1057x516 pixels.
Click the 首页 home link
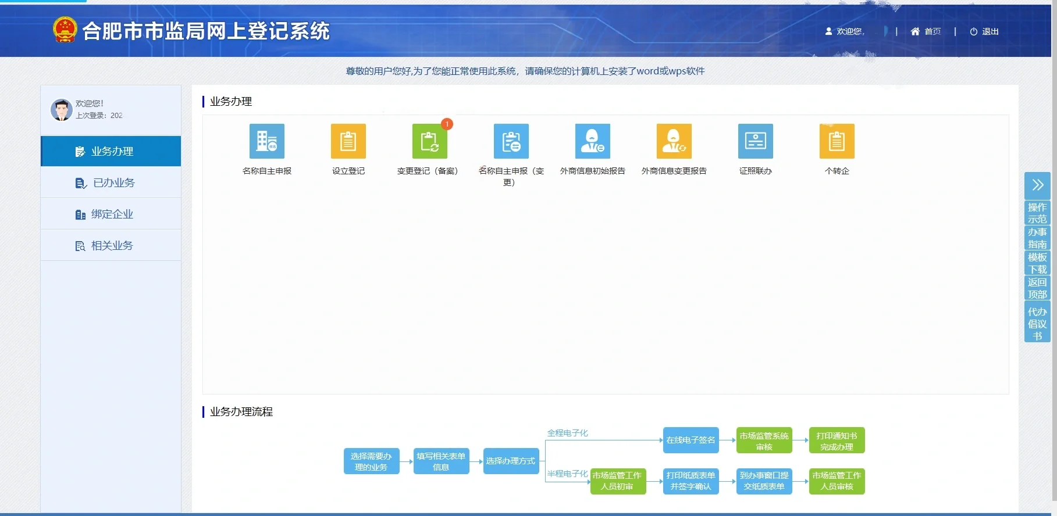[926, 31]
